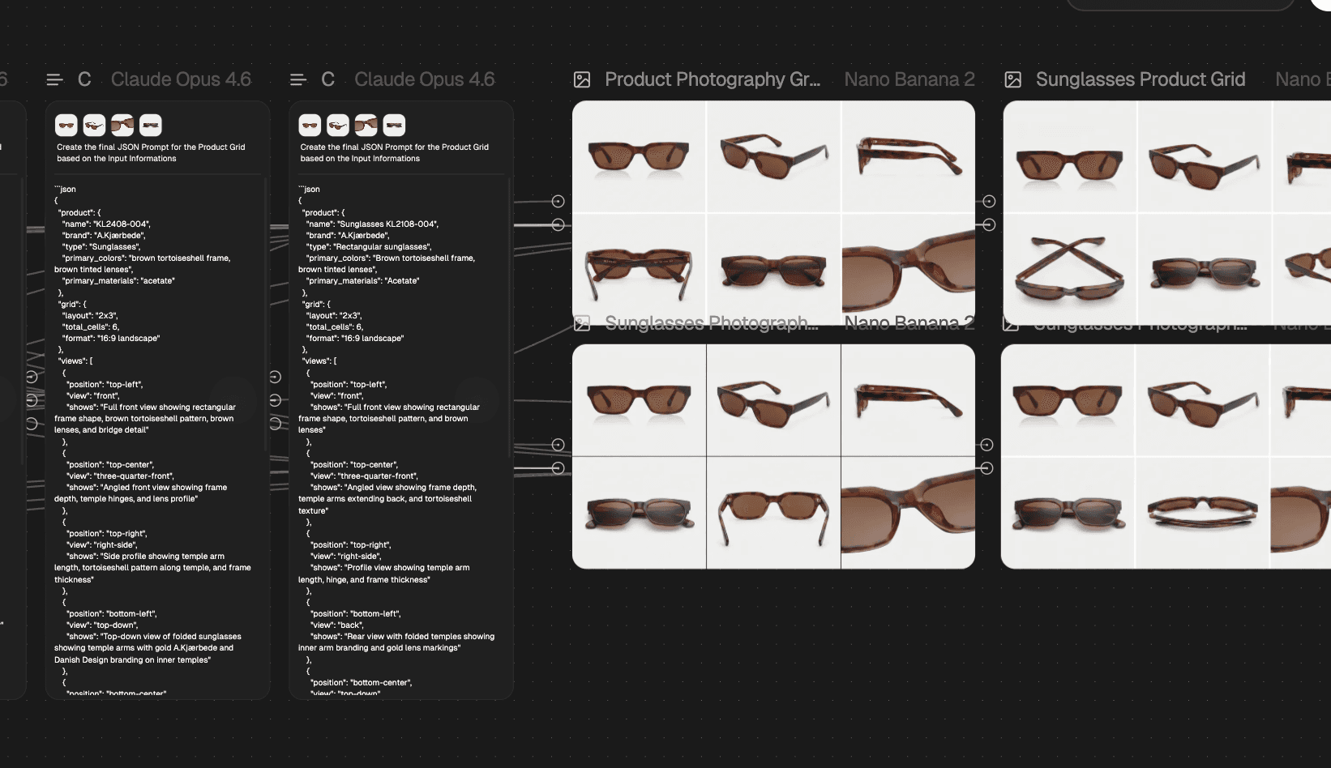Image resolution: width=1331 pixels, height=768 pixels.
Task: Click the right node's Claude Opus 4.6 title
Action: tap(425, 79)
